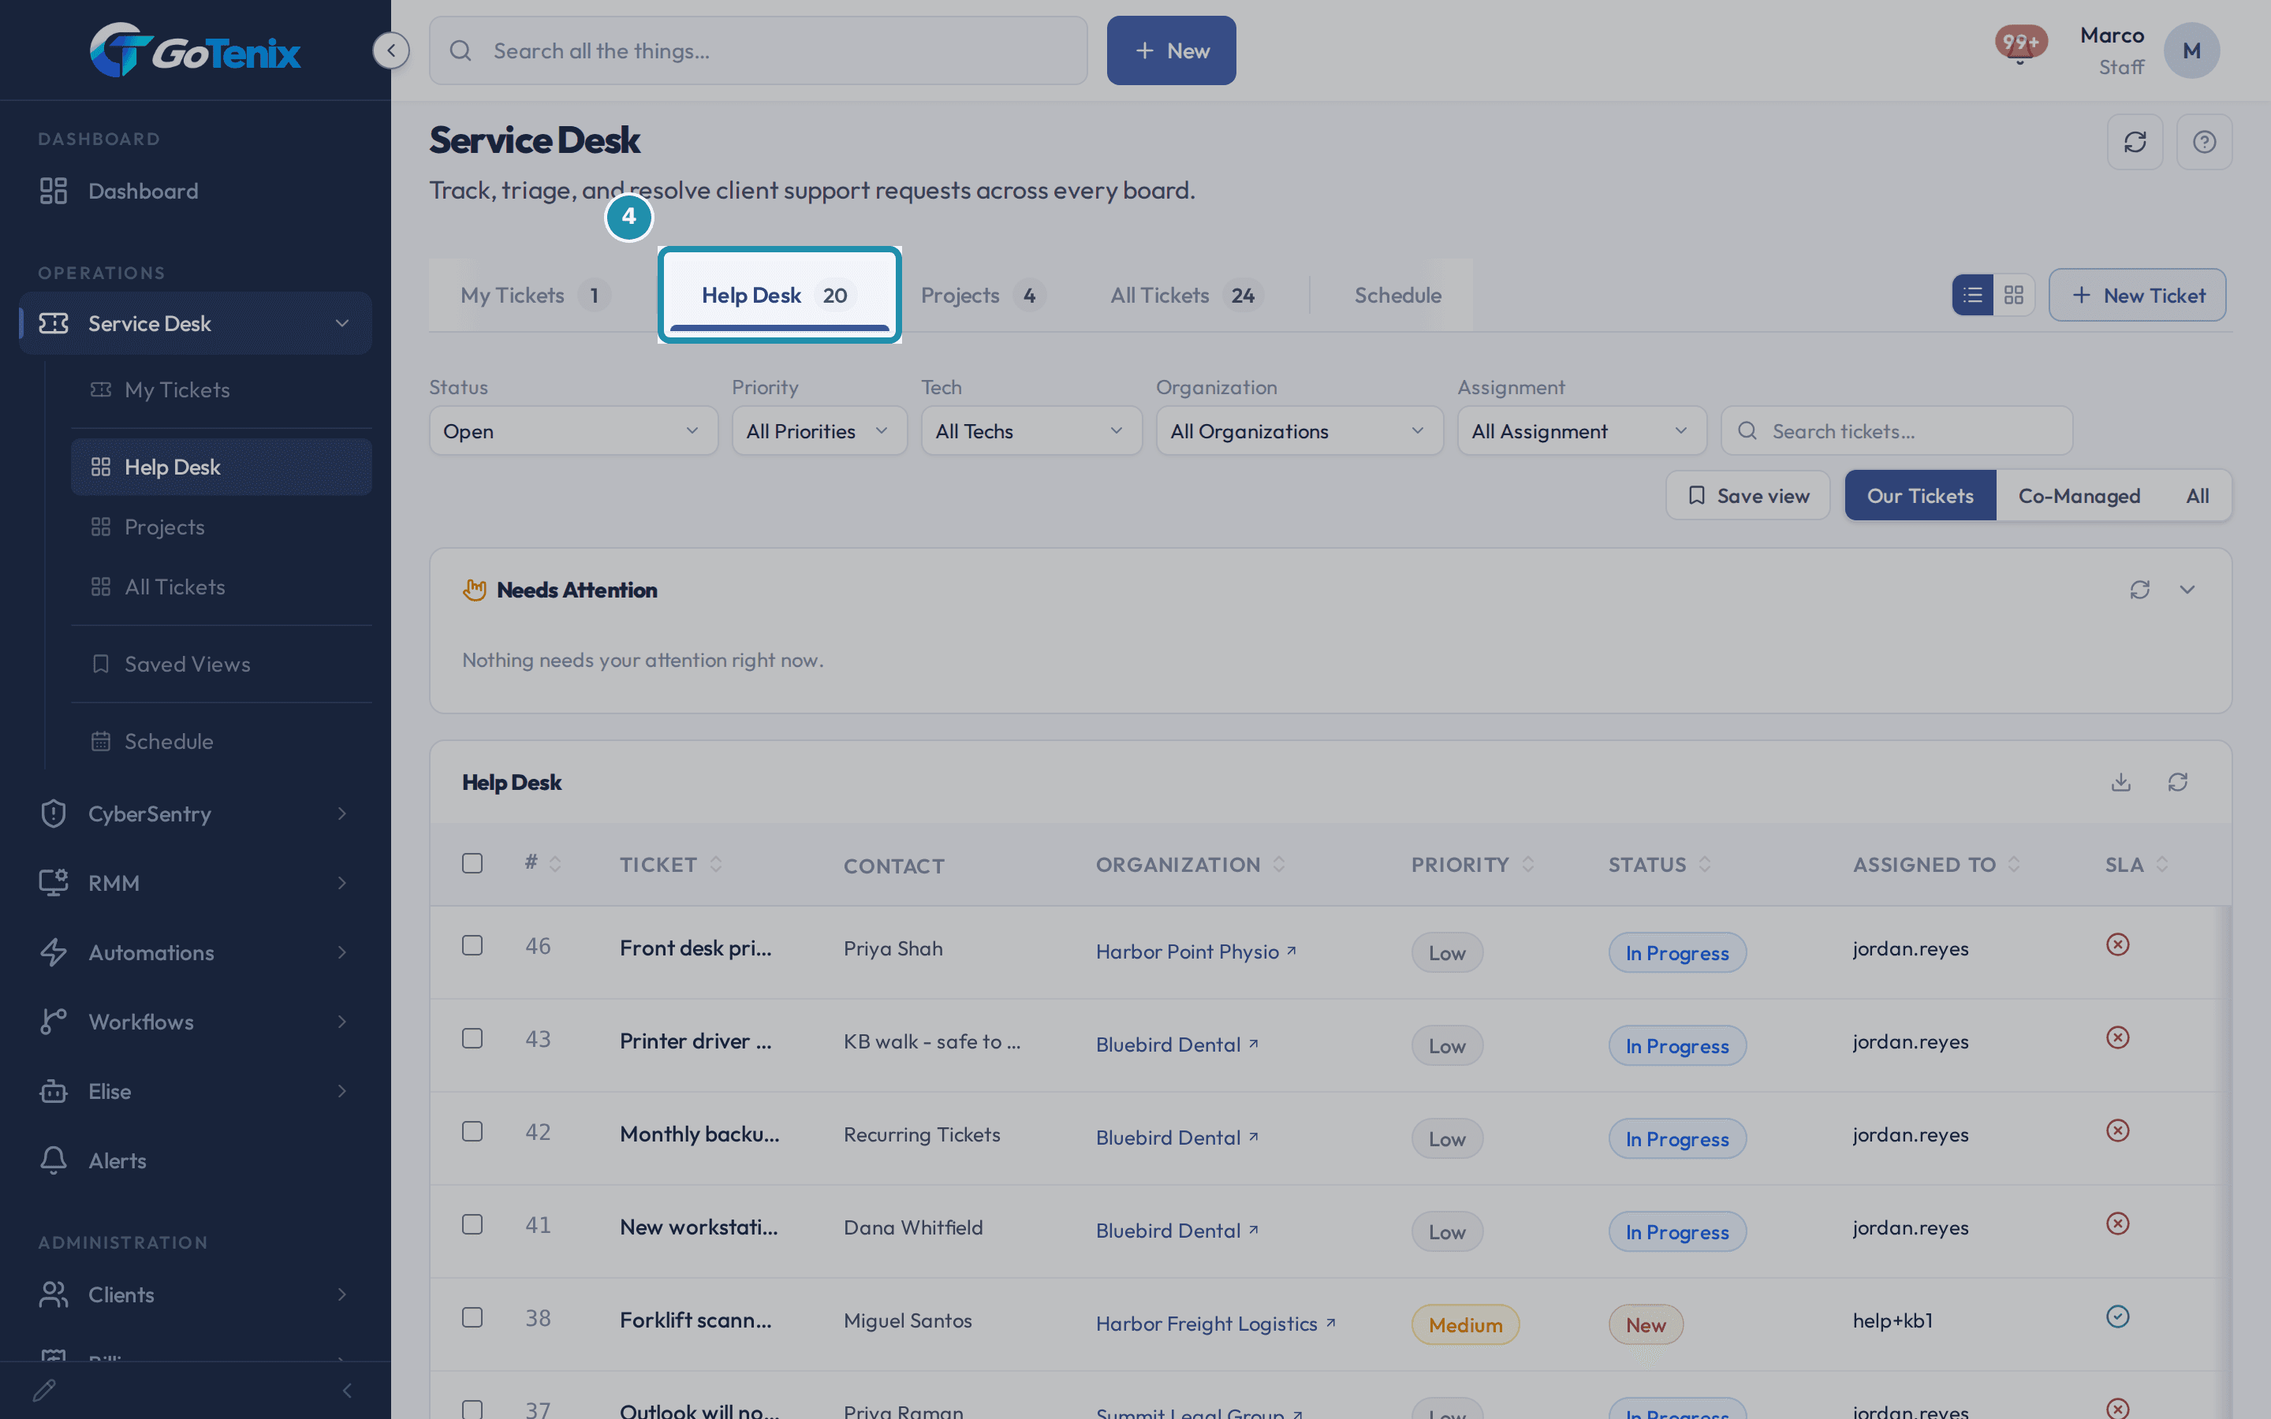Open the All Priorities dropdown
Viewport: 2271px width, 1419px height.
pos(819,430)
